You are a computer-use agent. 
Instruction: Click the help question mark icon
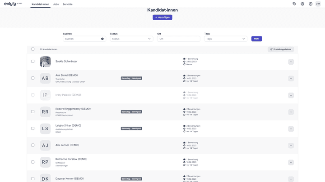(311, 4)
